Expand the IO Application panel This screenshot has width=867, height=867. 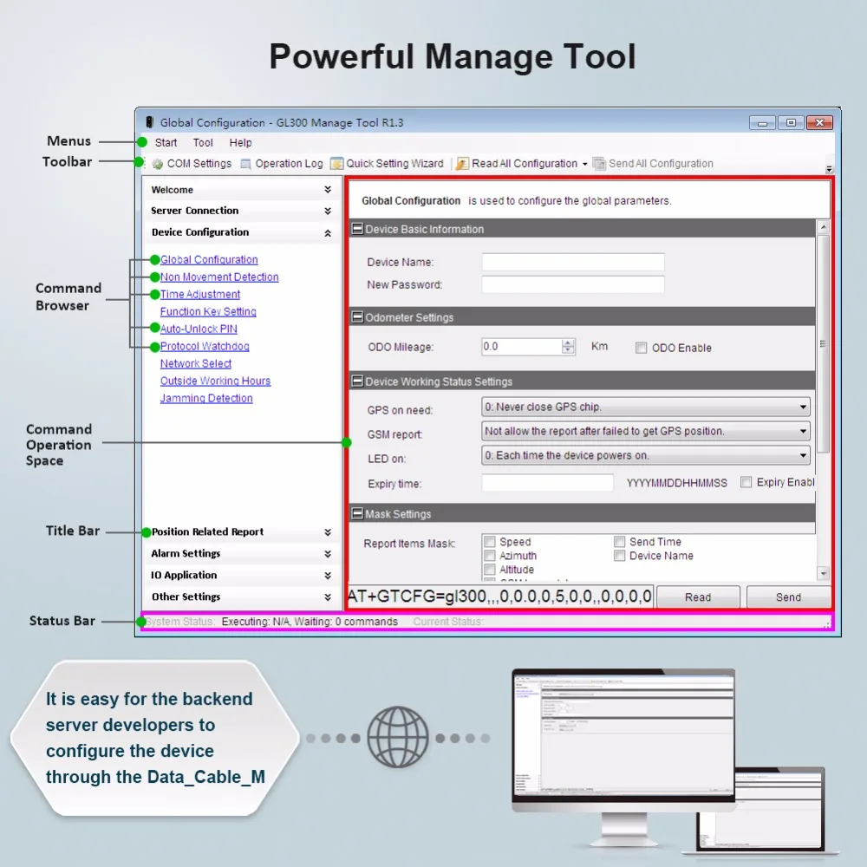[328, 575]
